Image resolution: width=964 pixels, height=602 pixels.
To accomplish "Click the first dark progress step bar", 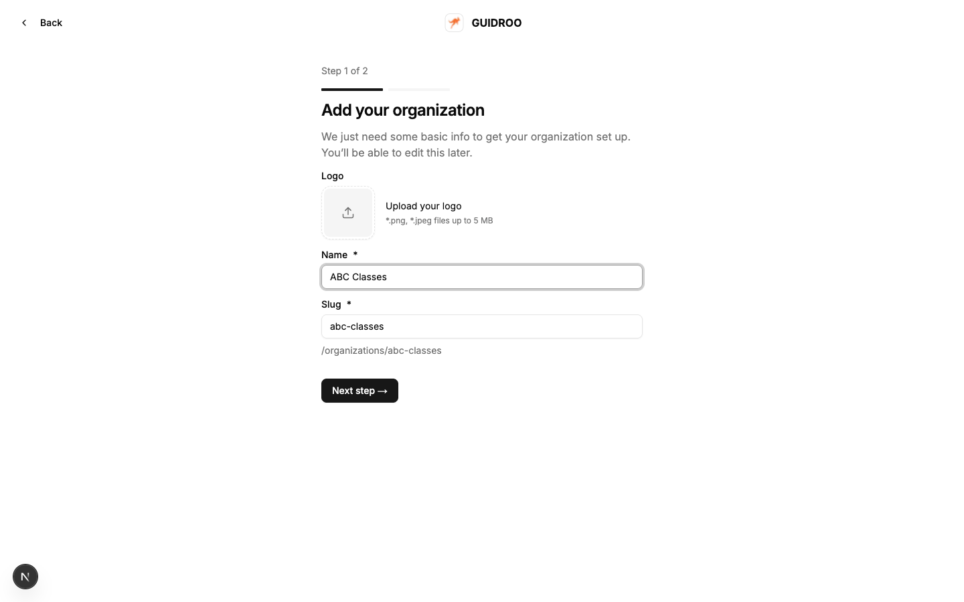I will (x=352, y=89).
